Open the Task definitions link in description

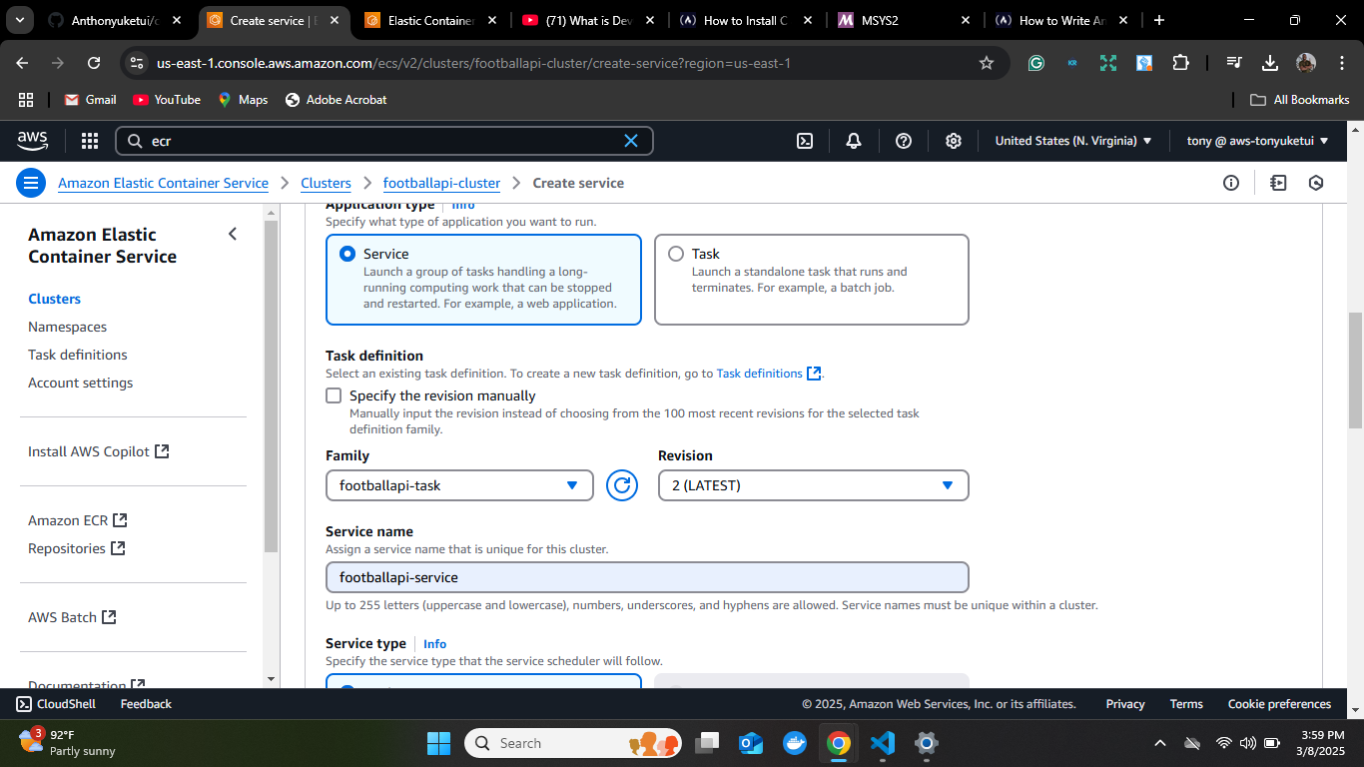coord(768,374)
